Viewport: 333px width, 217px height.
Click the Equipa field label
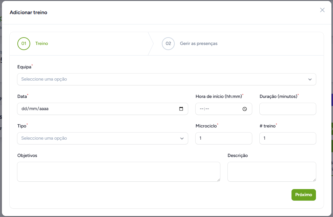[x=24, y=67]
